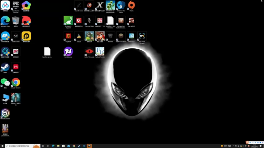264x148 pixels.
Task: Launch Evil Dead The Game
Action: tap(121, 7)
